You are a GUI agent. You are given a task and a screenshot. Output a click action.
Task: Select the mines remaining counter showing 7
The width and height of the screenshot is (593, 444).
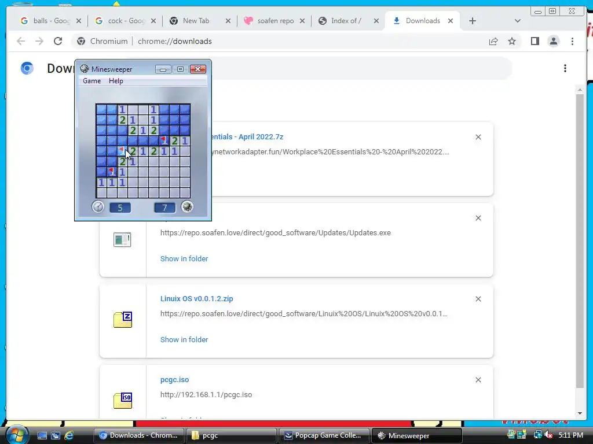pos(164,208)
